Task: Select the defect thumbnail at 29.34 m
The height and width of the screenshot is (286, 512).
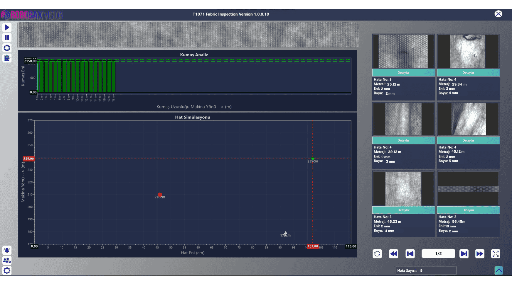Action: tap(468, 51)
